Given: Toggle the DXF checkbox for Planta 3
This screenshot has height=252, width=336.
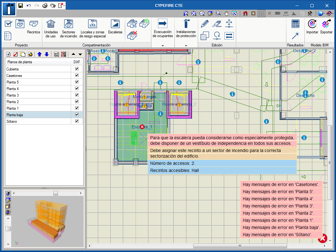Looking at the screenshot, I should 77,95.
